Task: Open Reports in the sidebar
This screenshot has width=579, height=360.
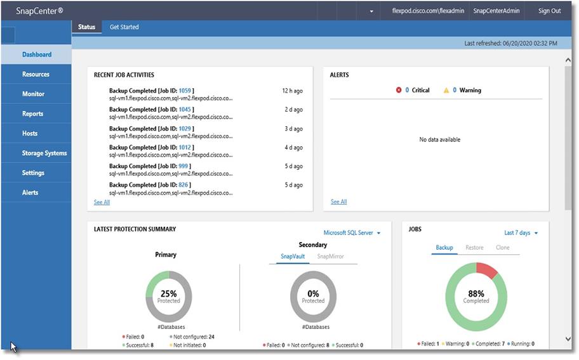Action: click(37, 113)
